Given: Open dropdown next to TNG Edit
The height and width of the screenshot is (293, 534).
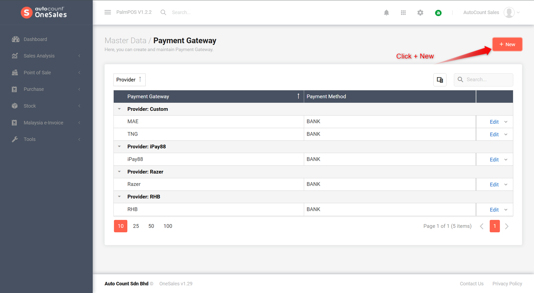Looking at the screenshot, I should (x=506, y=134).
